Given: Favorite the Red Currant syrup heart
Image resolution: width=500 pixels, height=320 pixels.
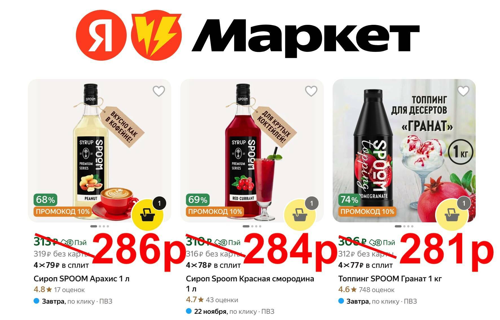Looking at the screenshot, I should [x=311, y=91].
